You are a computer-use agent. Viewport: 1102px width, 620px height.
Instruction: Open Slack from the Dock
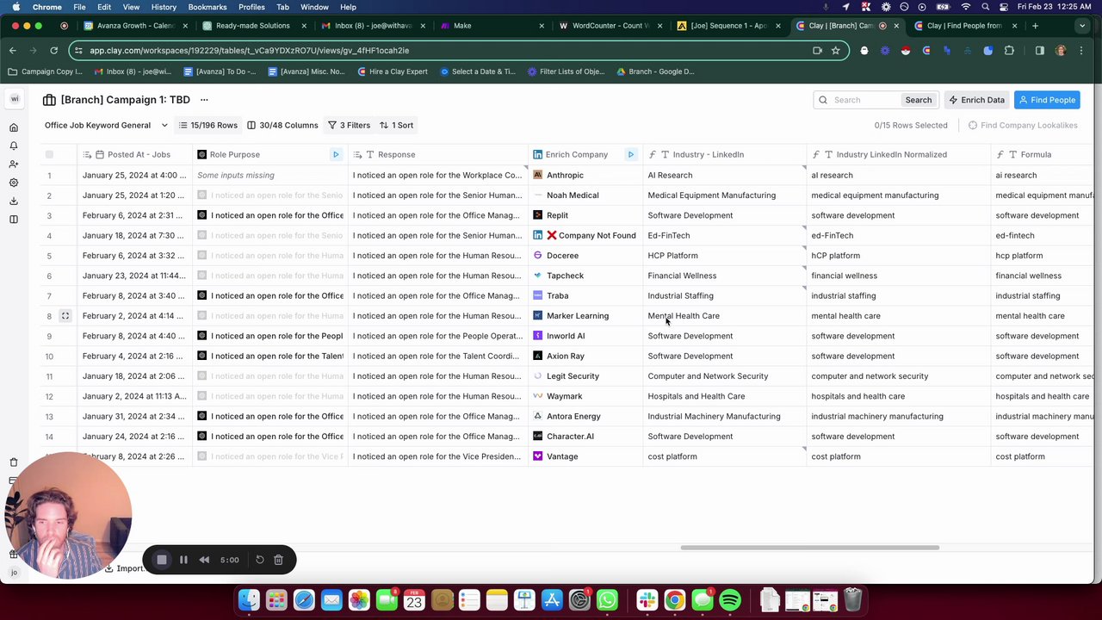[647, 599]
